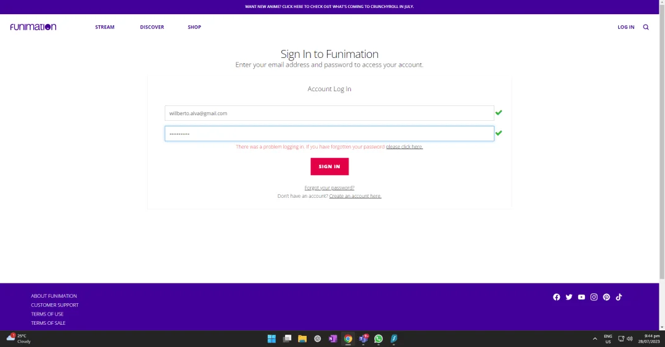
Task: Click 'Create an account here' link
Action: 355,196
